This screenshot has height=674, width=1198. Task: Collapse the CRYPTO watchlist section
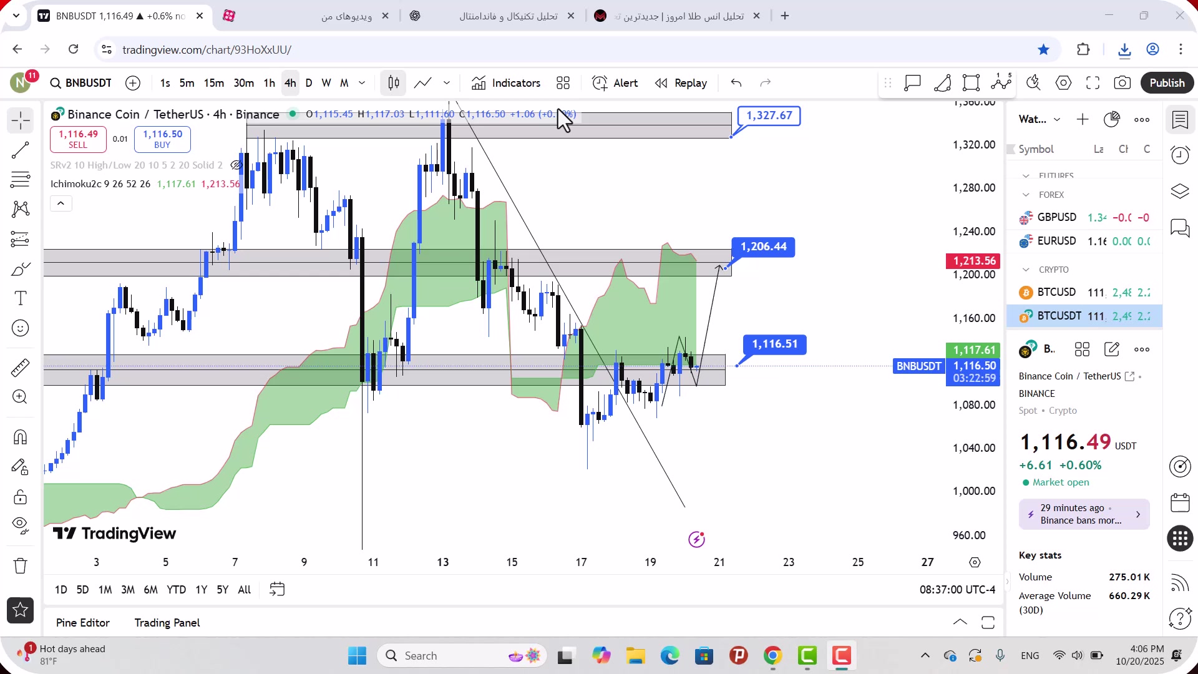[x=1026, y=270]
